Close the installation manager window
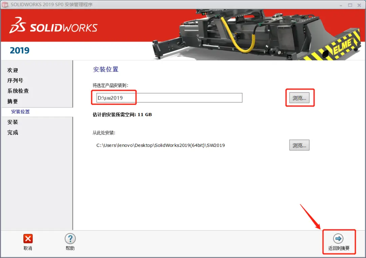 tap(359, 5)
